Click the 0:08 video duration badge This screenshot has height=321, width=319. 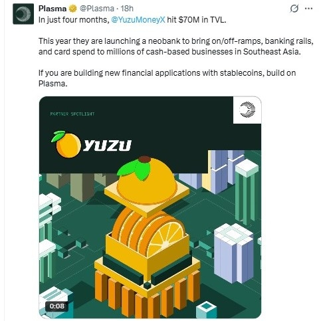coord(57,306)
